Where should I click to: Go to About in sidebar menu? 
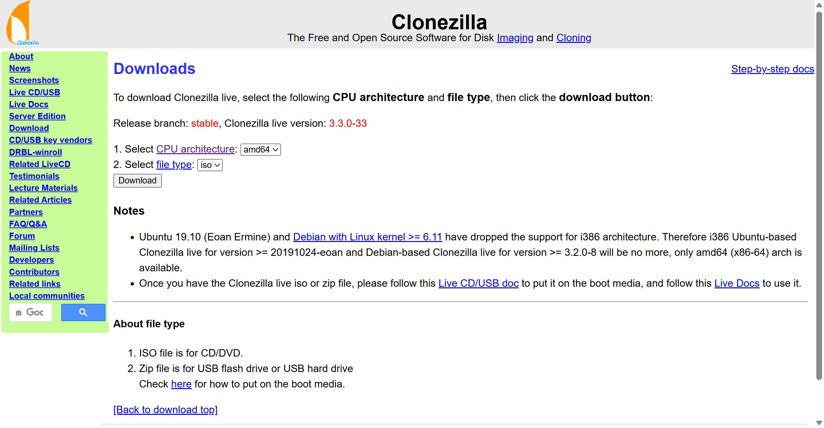[x=21, y=56]
